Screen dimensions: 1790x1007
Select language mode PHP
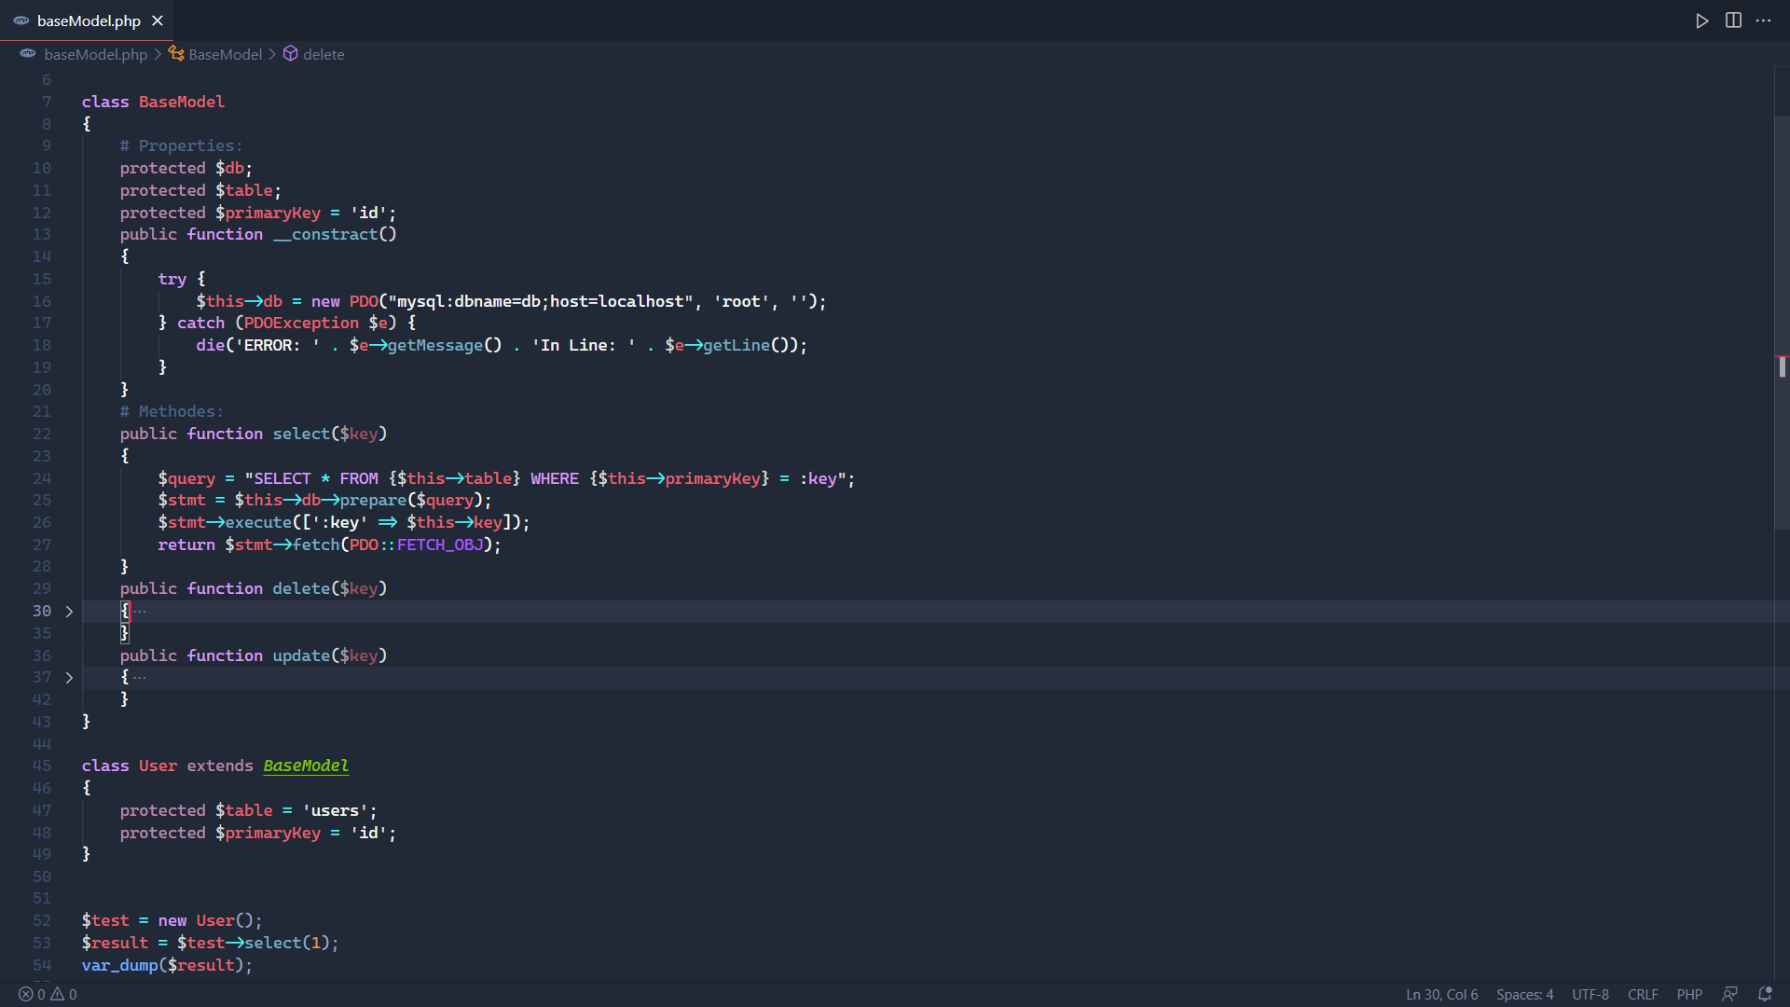point(1689,994)
